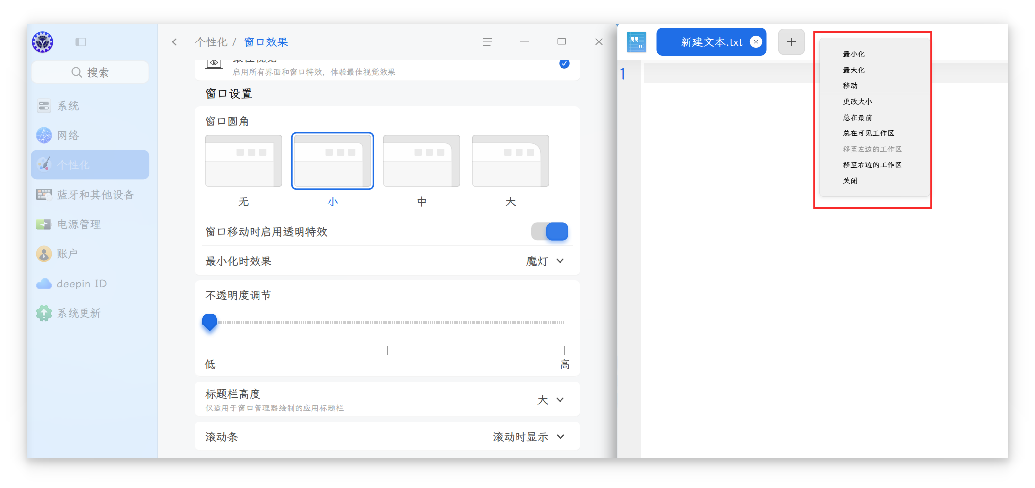The height and width of the screenshot is (488, 1035).
Task: Choose 更改大小 from the context menu
Action: coord(875,102)
